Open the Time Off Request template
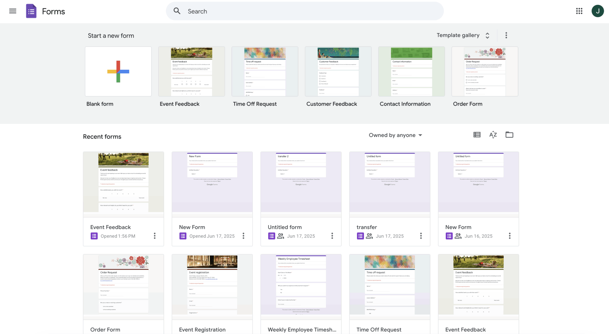The height and width of the screenshot is (334, 609). [x=265, y=71]
